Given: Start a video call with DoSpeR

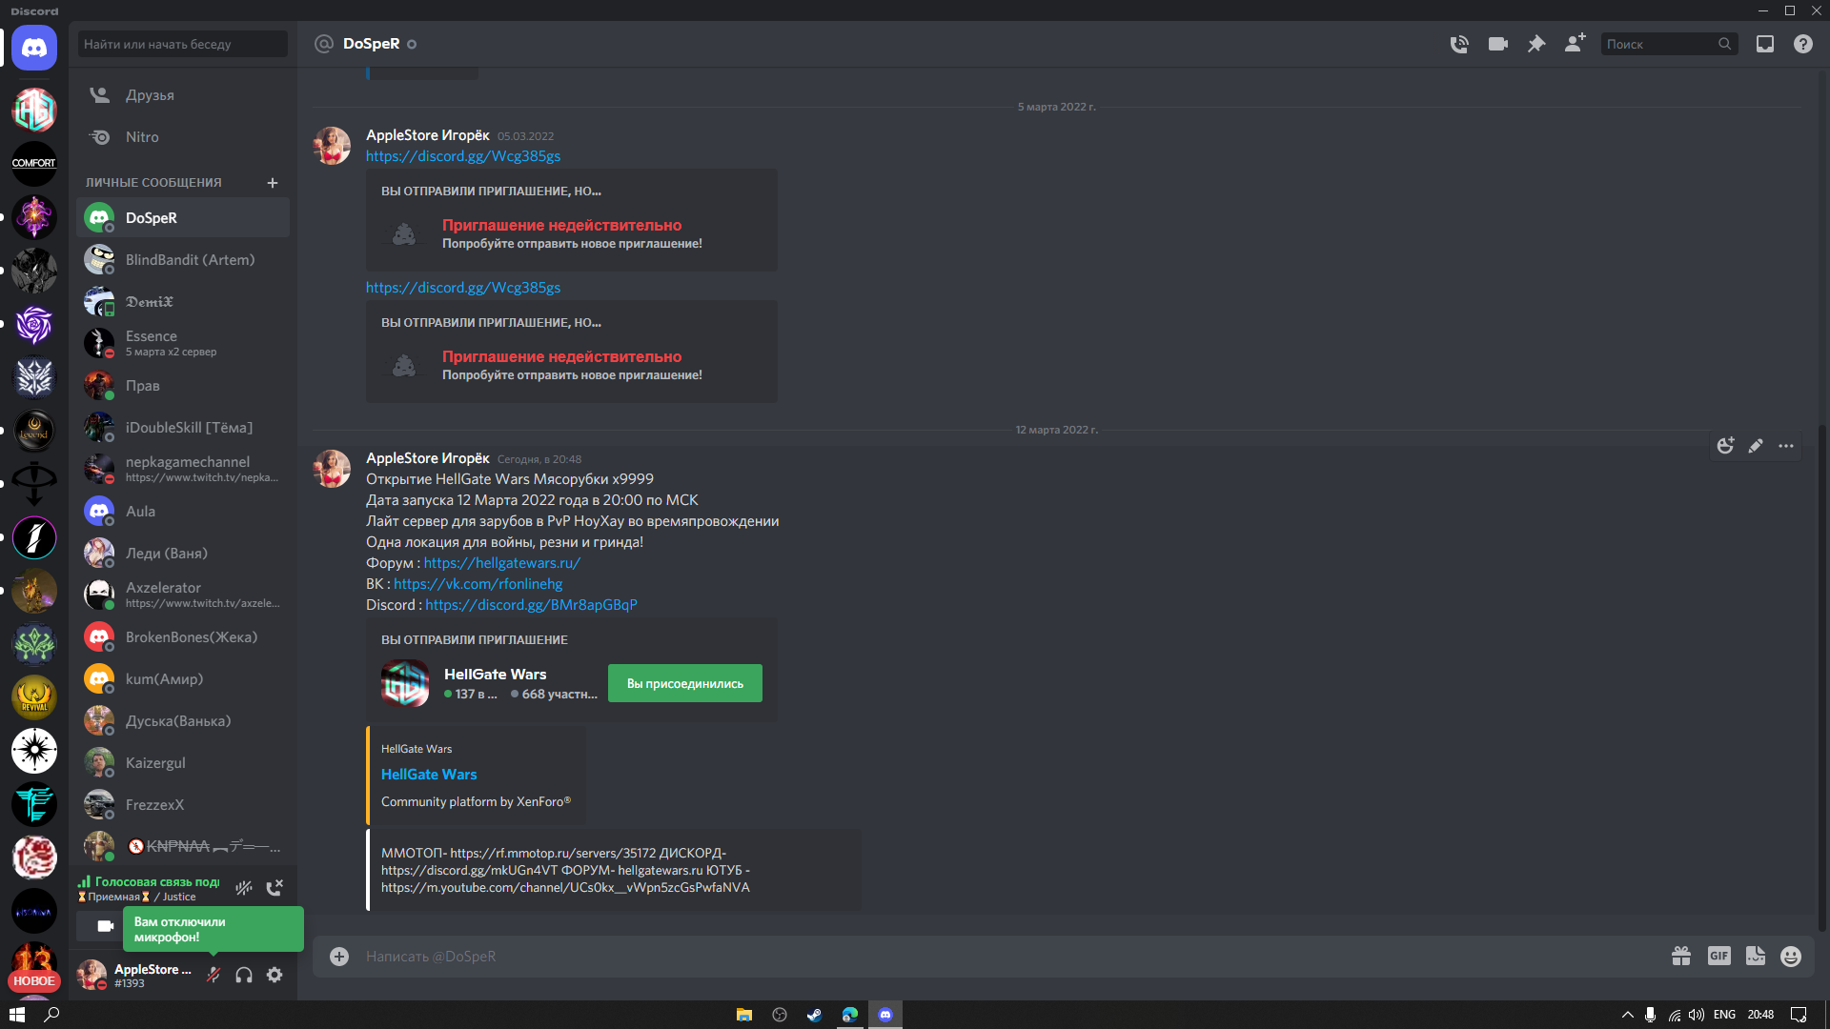Looking at the screenshot, I should [1498, 44].
